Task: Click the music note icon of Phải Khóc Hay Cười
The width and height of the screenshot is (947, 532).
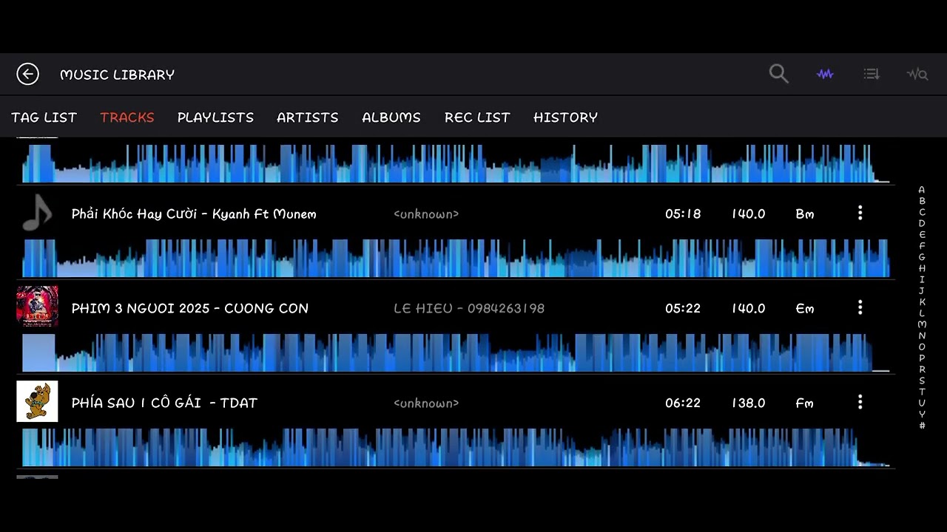Action: click(x=37, y=213)
